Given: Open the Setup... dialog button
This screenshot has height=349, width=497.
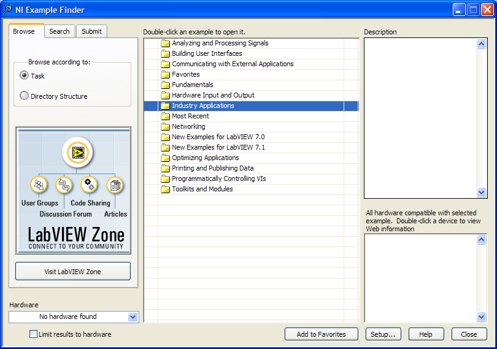Looking at the screenshot, I should tap(383, 334).
